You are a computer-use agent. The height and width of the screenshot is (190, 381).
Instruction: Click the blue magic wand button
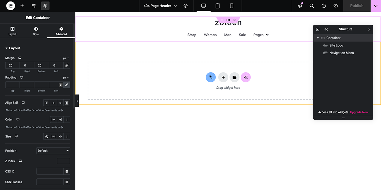pos(211,77)
